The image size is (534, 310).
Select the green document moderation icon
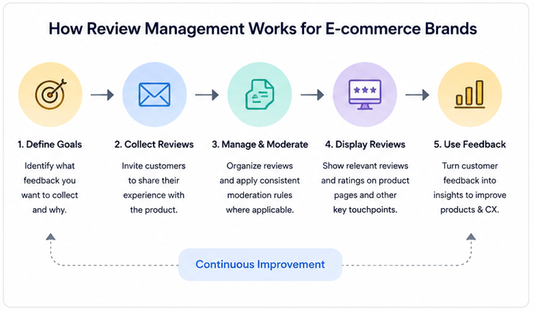click(x=259, y=94)
